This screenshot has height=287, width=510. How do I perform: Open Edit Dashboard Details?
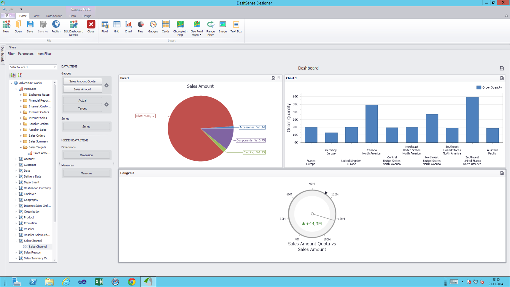(73, 28)
